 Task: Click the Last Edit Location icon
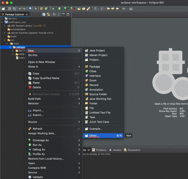(x=108, y=9)
